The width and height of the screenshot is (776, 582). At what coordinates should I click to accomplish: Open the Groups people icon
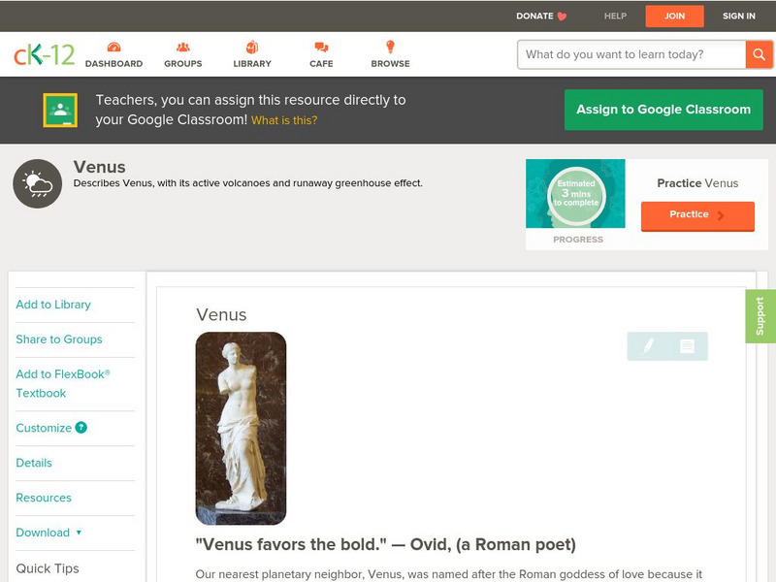pyautogui.click(x=183, y=47)
